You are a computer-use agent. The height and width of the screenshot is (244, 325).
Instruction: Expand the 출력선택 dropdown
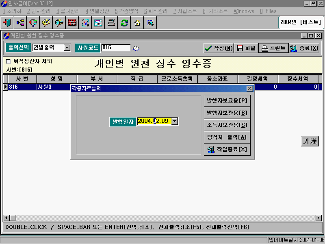point(67,48)
